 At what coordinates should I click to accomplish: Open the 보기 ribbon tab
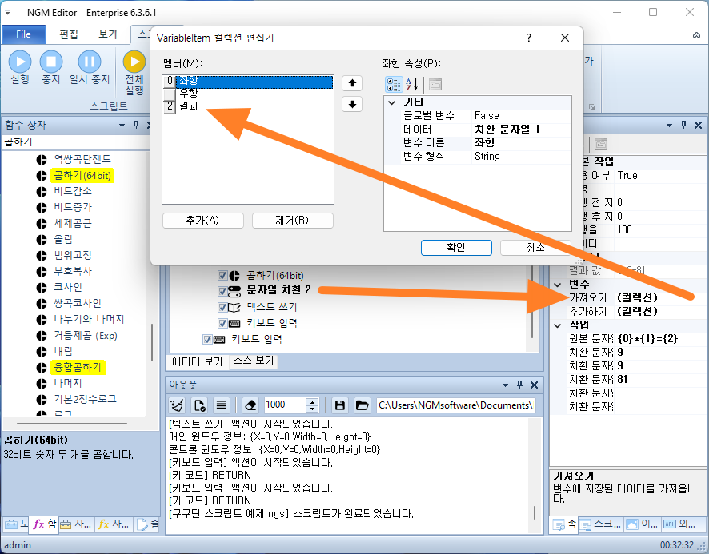point(108,34)
